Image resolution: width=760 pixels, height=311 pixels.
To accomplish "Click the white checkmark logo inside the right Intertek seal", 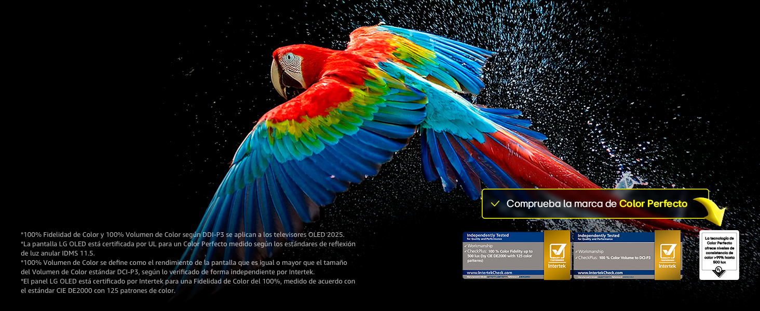I will click(668, 250).
